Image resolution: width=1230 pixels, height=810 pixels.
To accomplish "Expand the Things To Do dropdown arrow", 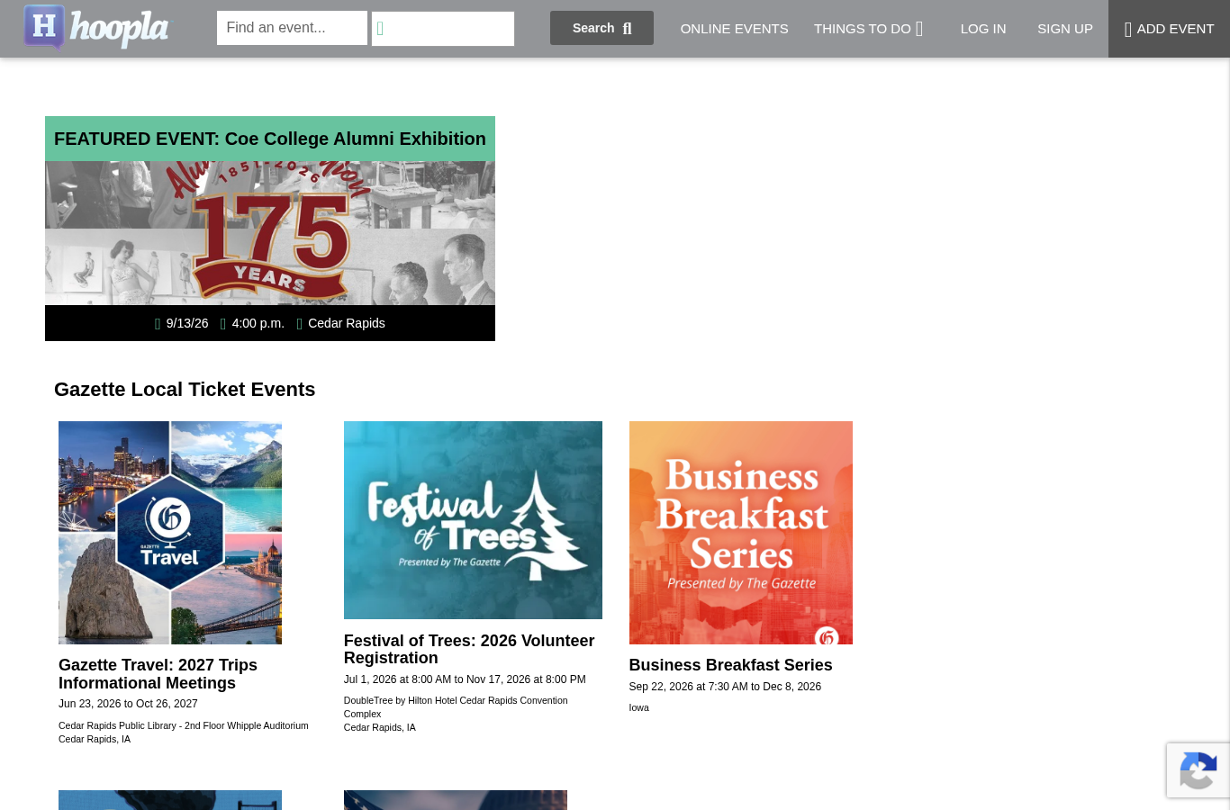I will (x=919, y=29).
